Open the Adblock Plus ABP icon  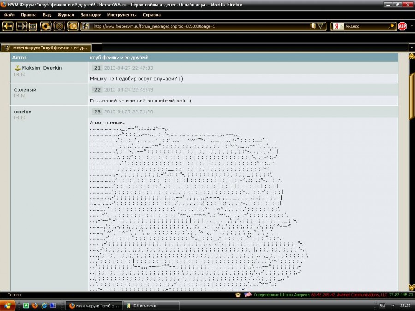(402, 26)
